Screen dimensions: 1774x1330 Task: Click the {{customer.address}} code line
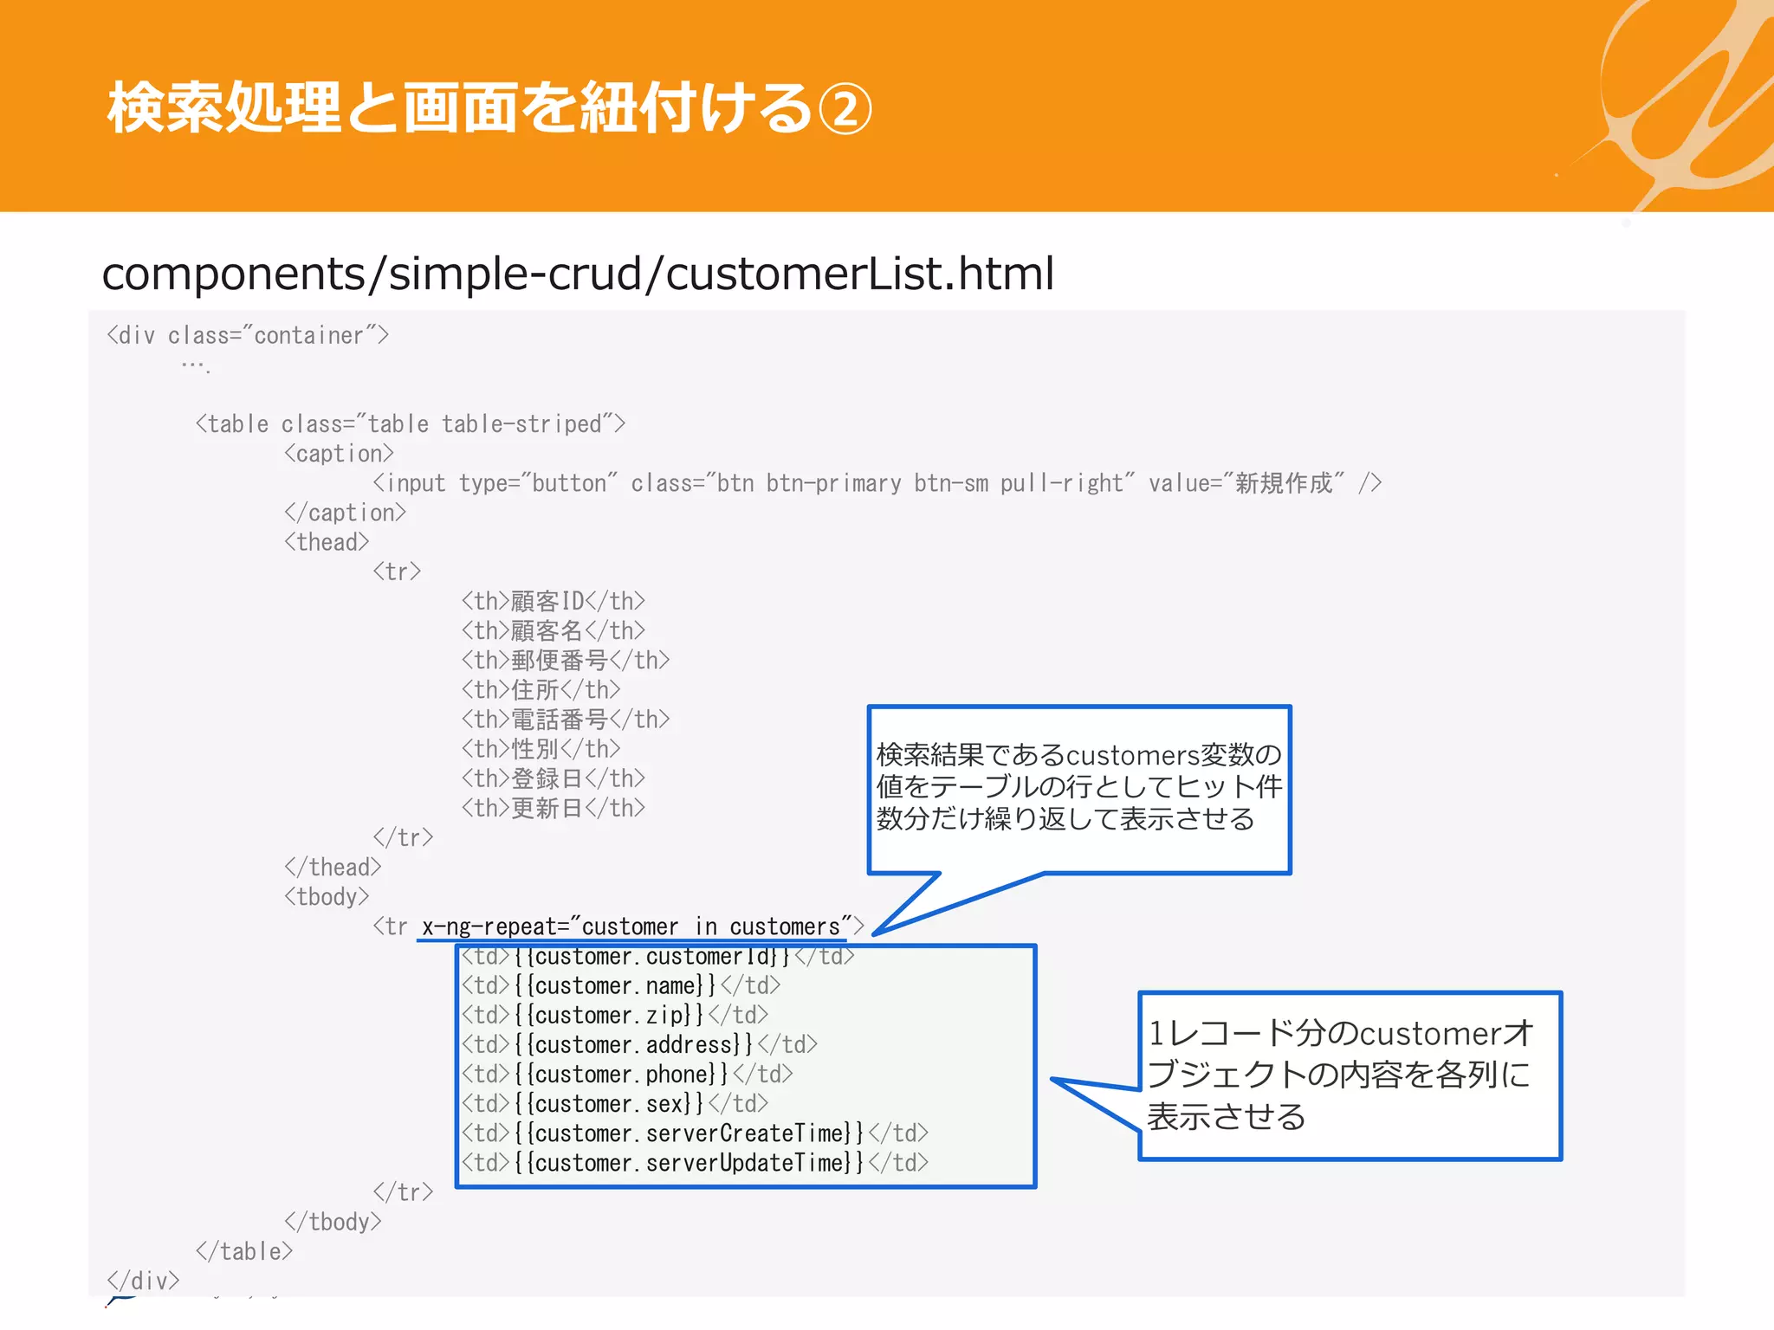click(639, 1045)
